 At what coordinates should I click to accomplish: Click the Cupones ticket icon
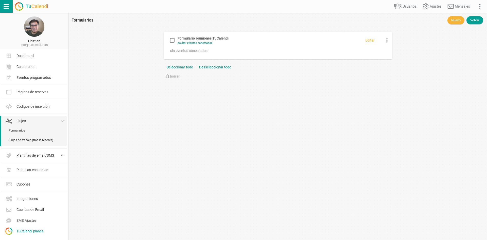[9, 184]
